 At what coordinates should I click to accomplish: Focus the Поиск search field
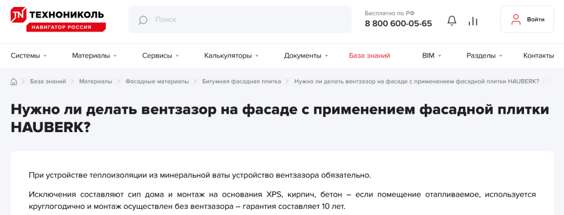pos(240,19)
